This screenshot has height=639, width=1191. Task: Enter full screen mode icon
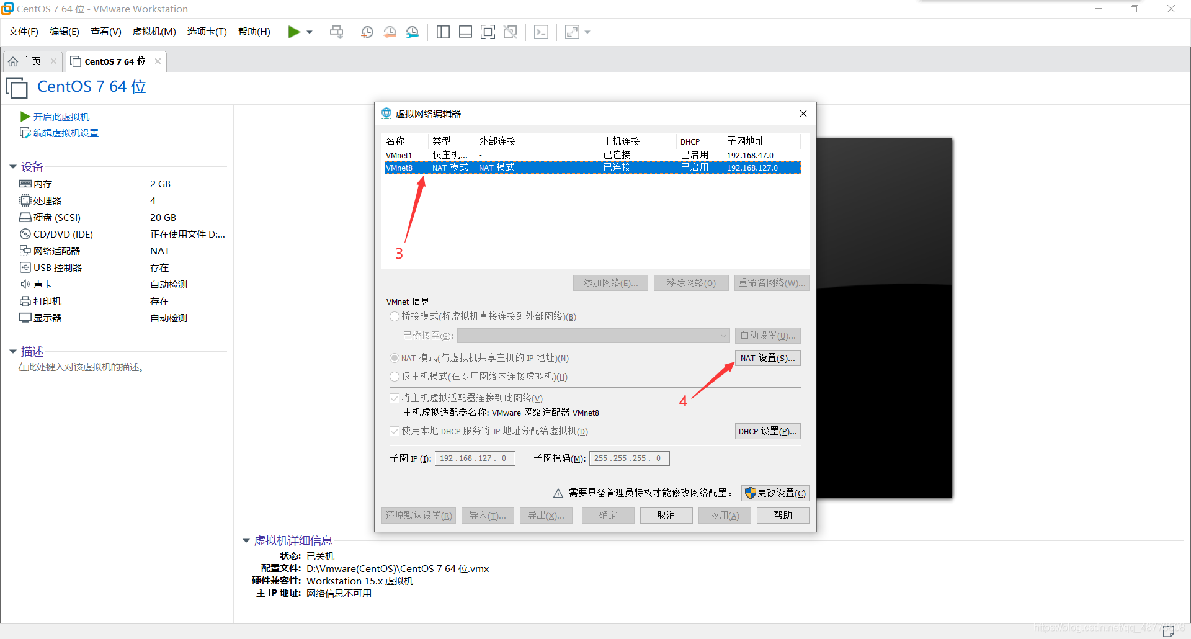pyautogui.click(x=488, y=32)
